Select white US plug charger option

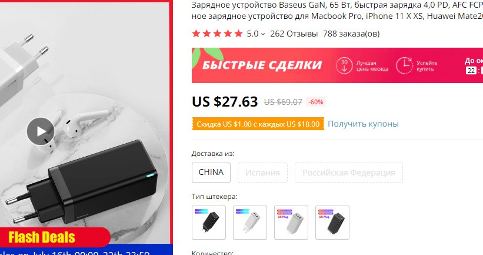pyautogui.click(x=291, y=223)
